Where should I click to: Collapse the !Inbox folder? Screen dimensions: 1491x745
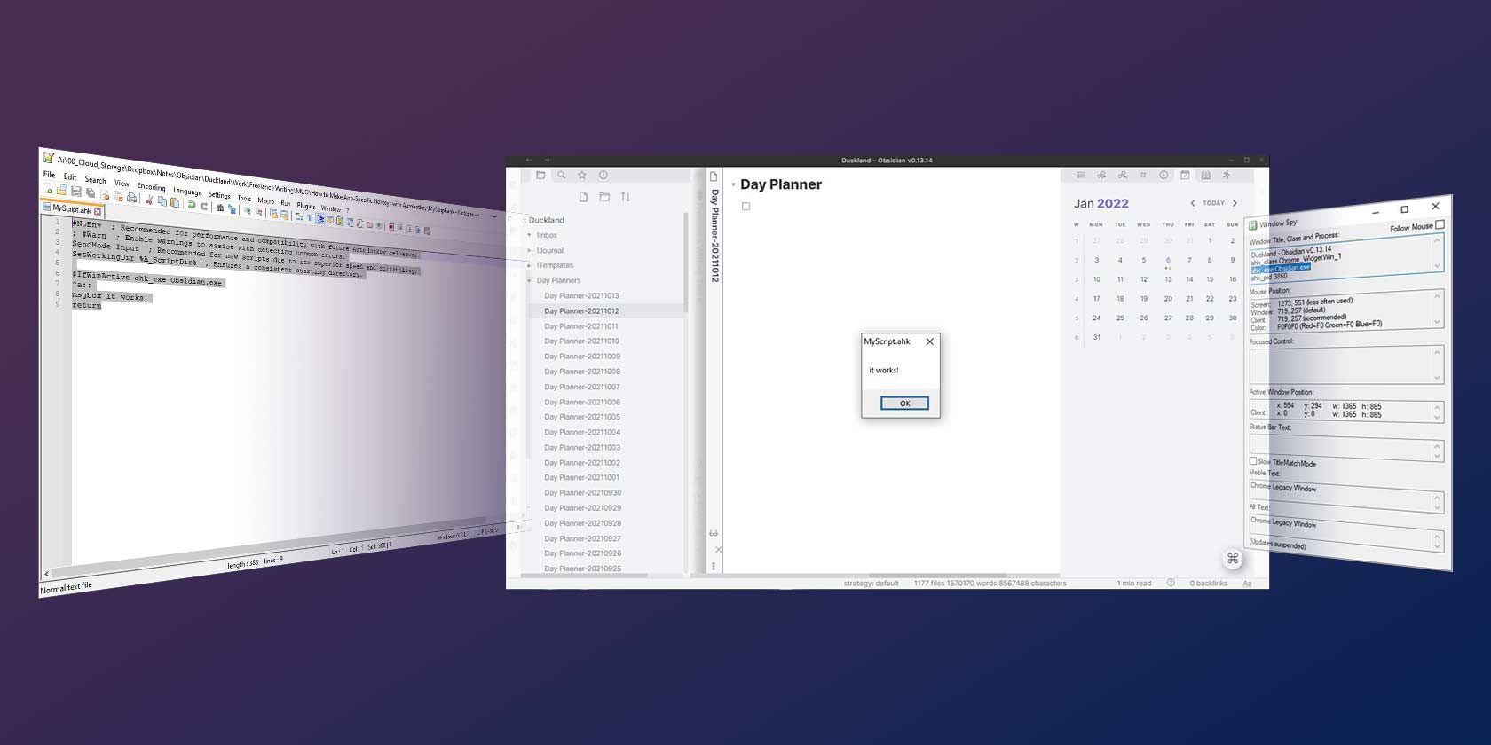tap(530, 235)
